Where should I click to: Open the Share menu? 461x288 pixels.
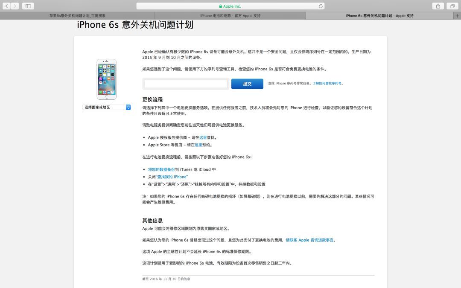[x=438, y=6]
